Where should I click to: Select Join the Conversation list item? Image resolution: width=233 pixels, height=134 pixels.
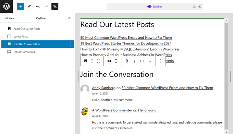pyautogui.click(x=37, y=44)
